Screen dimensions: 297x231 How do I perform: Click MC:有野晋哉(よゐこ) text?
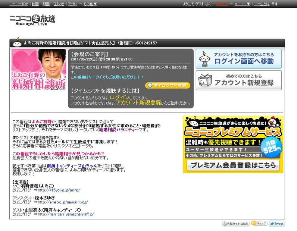[x=33, y=186]
